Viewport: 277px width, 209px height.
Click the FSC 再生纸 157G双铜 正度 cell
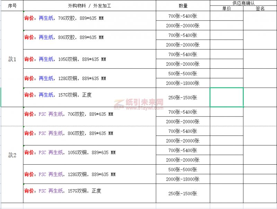(89, 193)
